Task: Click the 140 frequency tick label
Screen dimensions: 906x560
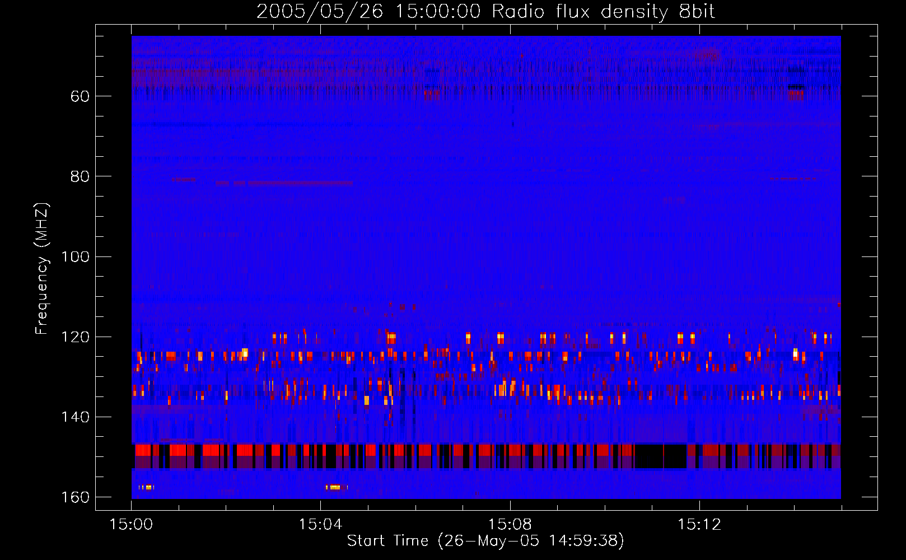Action: coord(75,417)
